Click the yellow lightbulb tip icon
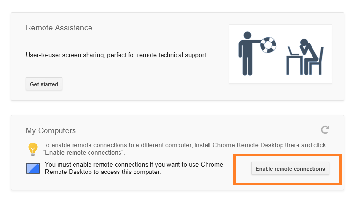This screenshot has height=202, width=357. (33, 149)
